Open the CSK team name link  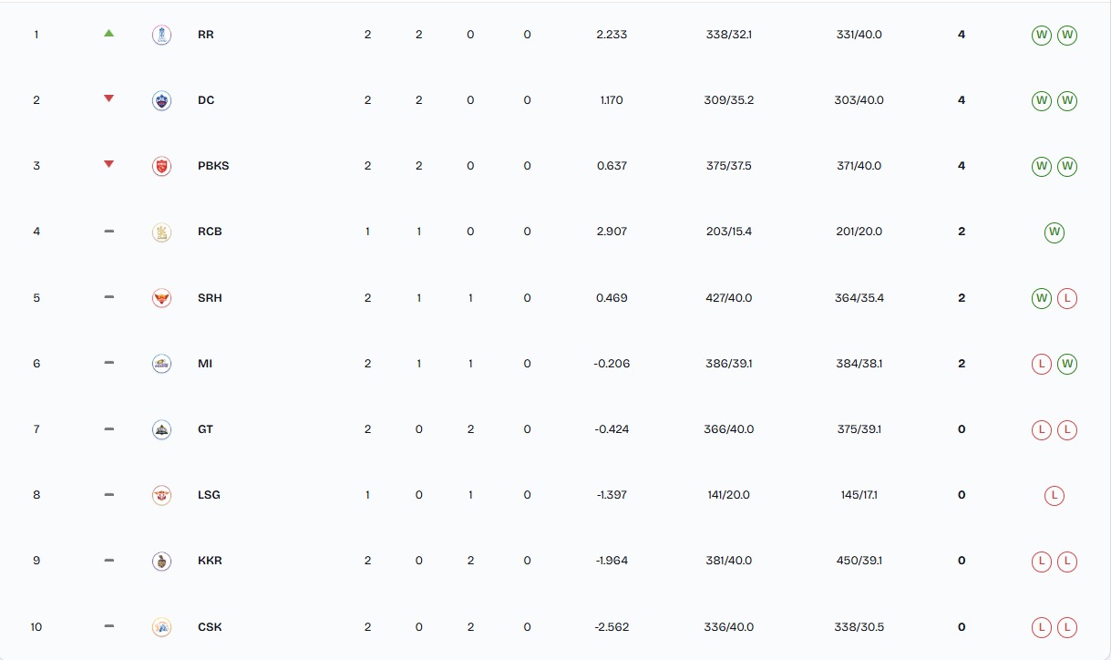click(x=210, y=627)
